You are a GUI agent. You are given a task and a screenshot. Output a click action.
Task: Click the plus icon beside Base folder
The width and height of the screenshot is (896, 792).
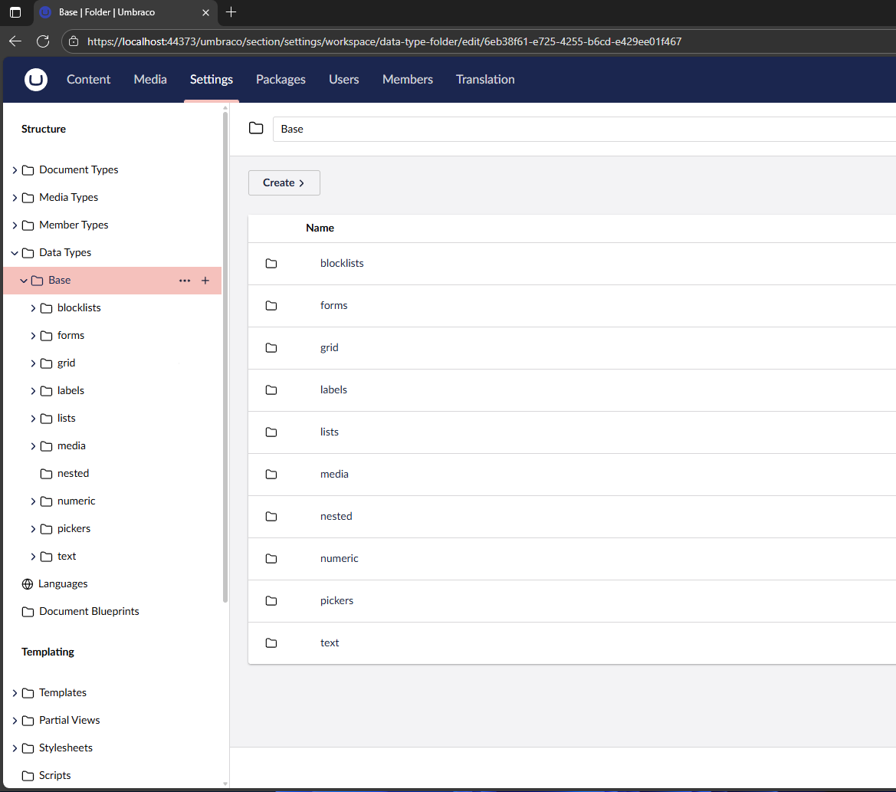click(205, 281)
